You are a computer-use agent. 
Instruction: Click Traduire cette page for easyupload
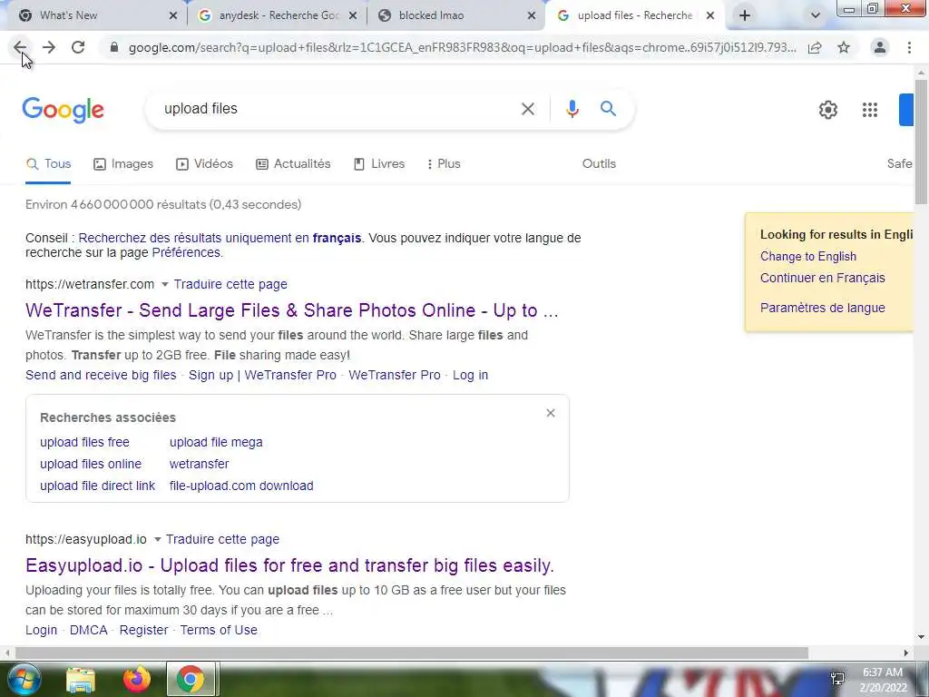click(223, 539)
